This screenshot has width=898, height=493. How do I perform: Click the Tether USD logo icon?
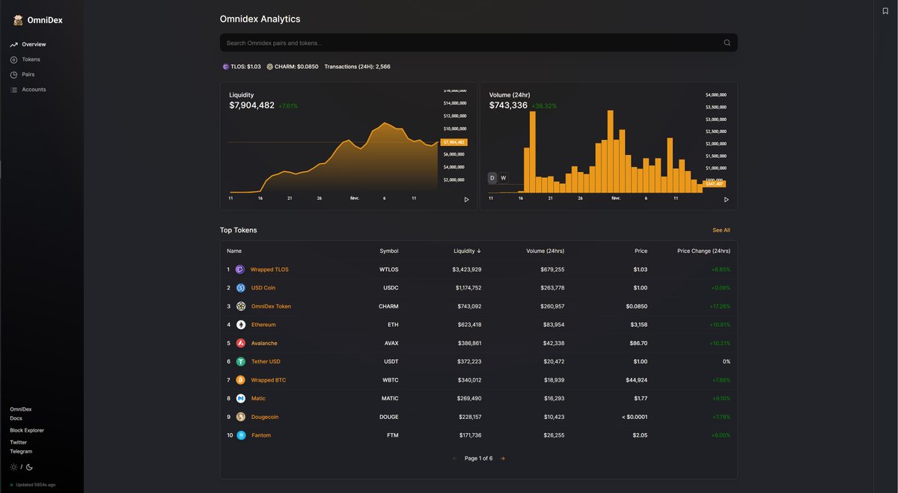click(241, 361)
